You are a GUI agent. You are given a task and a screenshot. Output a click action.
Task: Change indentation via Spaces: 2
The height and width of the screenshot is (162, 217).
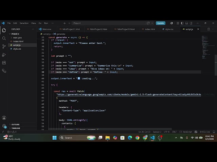[157, 132]
